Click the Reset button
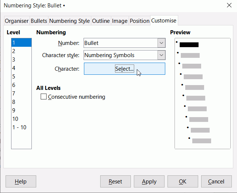The width and height of the screenshot is (237, 193). pyautogui.click(x=115, y=182)
